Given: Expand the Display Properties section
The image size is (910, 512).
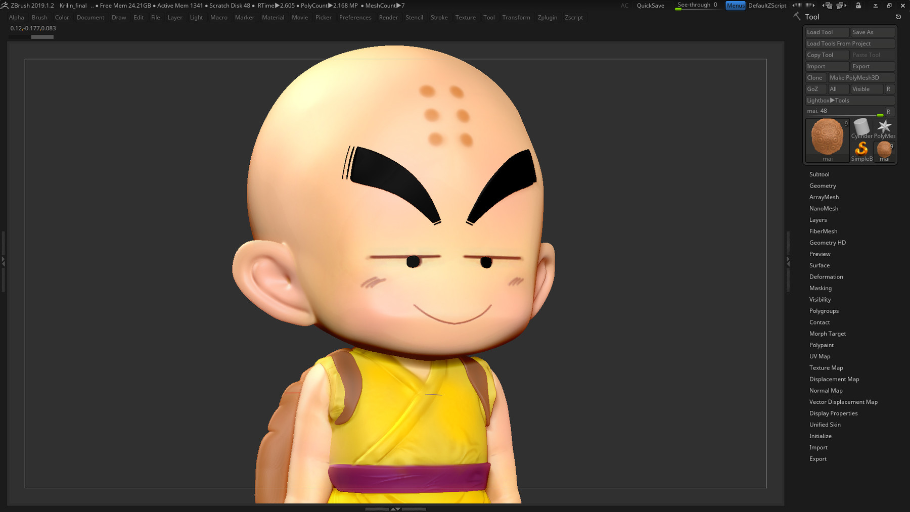Looking at the screenshot, I should pos(833,413).
